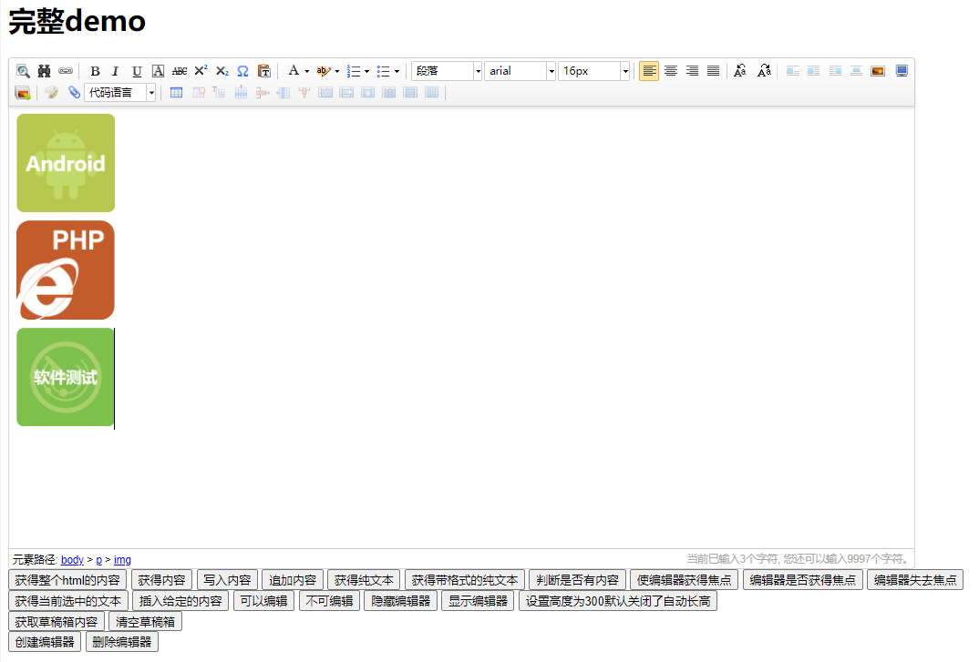Screen dimensions: 979x662
Task: Open the background settings palette icon
Action: (52, 93)
